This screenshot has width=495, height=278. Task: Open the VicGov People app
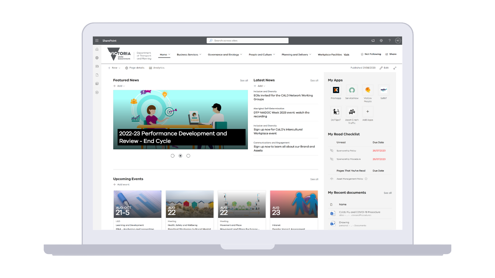click(x=367, y=90)
